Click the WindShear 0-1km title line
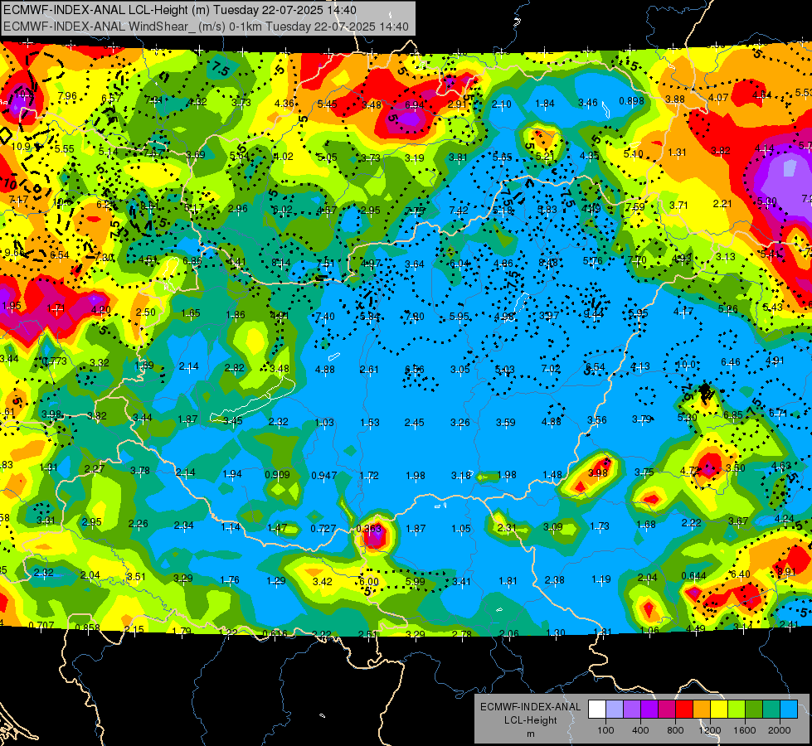Image resolution: width=812 pixels, height=746 pixels. pos(206,27)
